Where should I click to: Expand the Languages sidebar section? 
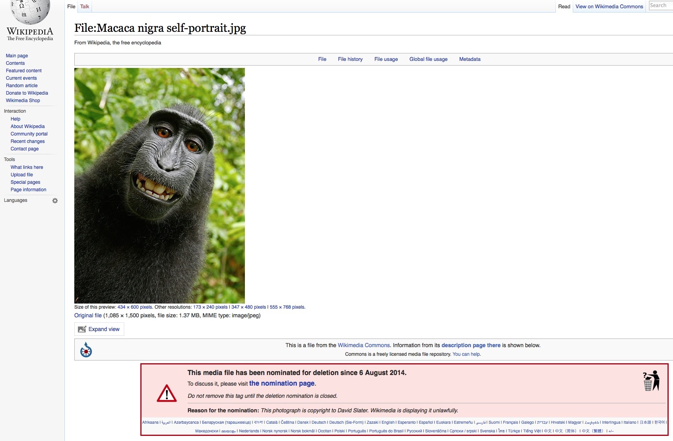click(x=16, y=200)
